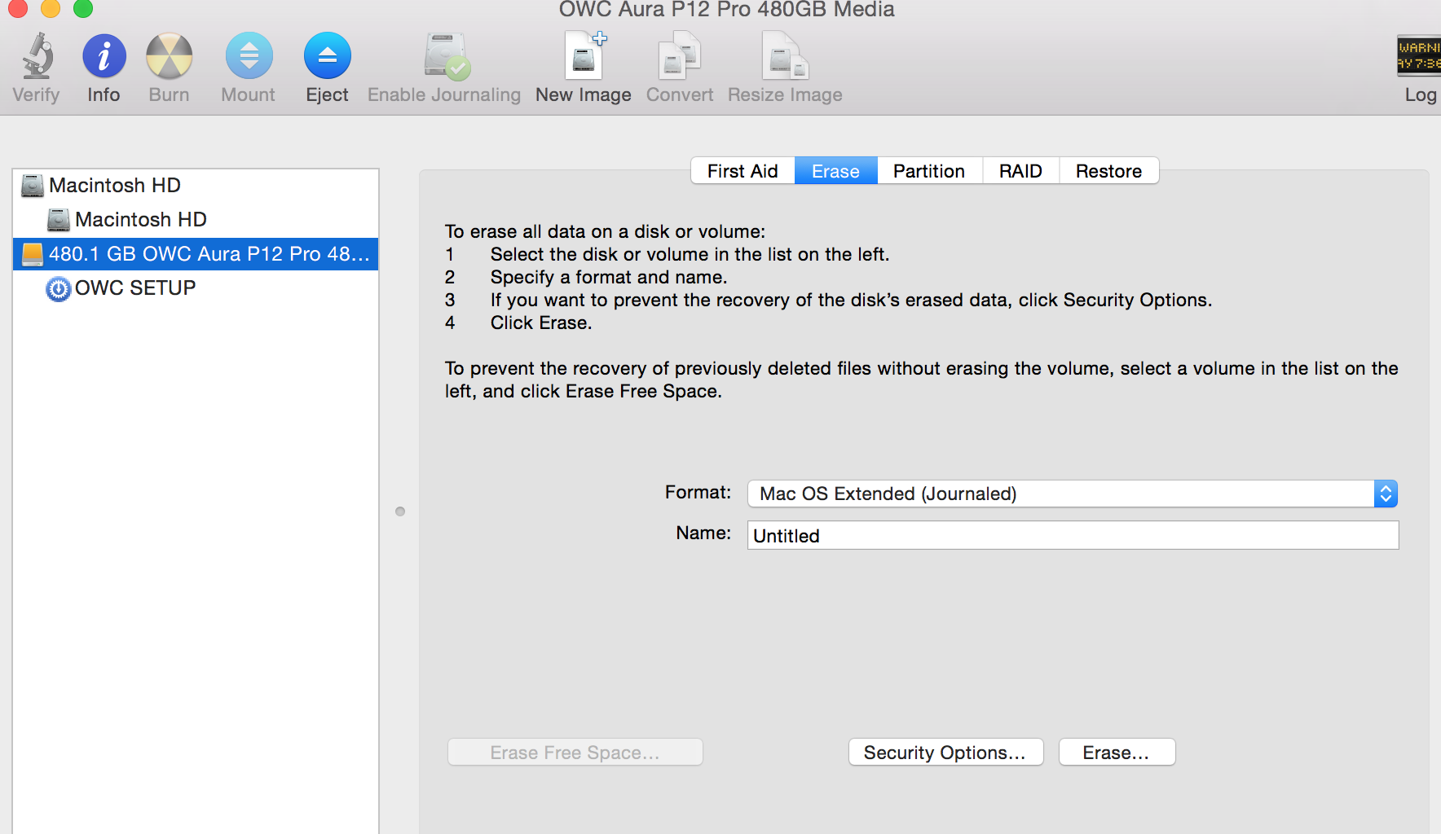This screenshot has width=1441, height=834.
Task: Select the indented Macintosh HD volume
Action: click(x=196, y=220)
